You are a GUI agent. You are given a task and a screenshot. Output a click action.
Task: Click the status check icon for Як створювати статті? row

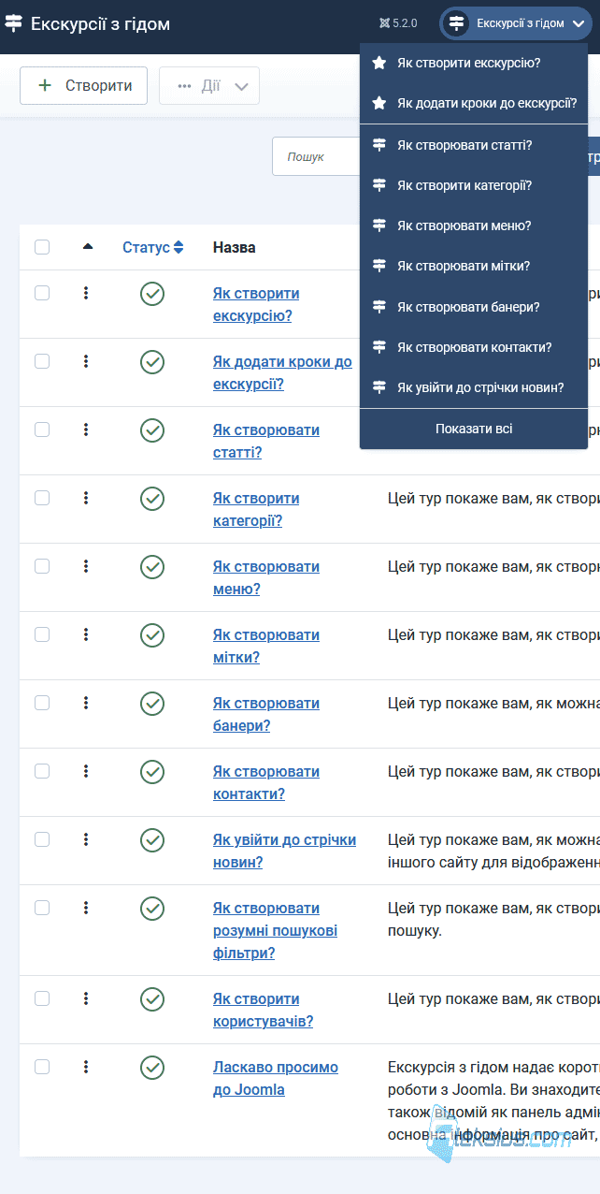(x=152, y=430)
